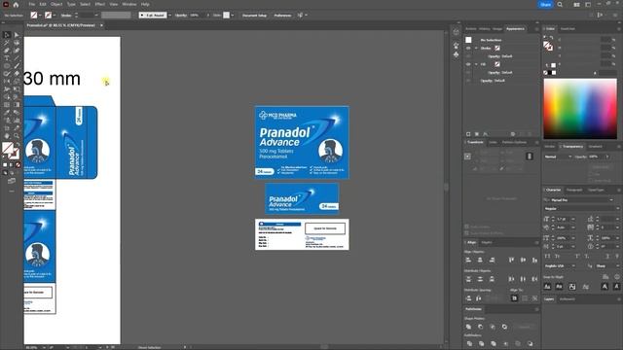Toggle Align To Artboard option

[x=515, y=298]
